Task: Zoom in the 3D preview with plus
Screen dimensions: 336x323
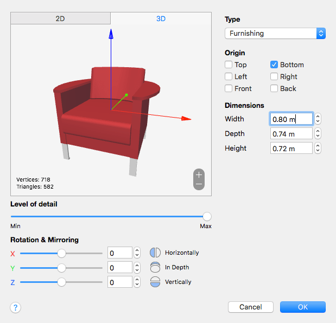Action: pyautogui.click(x=199, y=175)
